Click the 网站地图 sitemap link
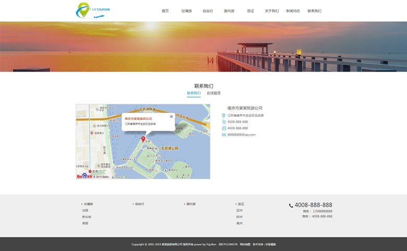Image resolution: width=407 pixels, height=251 pixels. 245,244
